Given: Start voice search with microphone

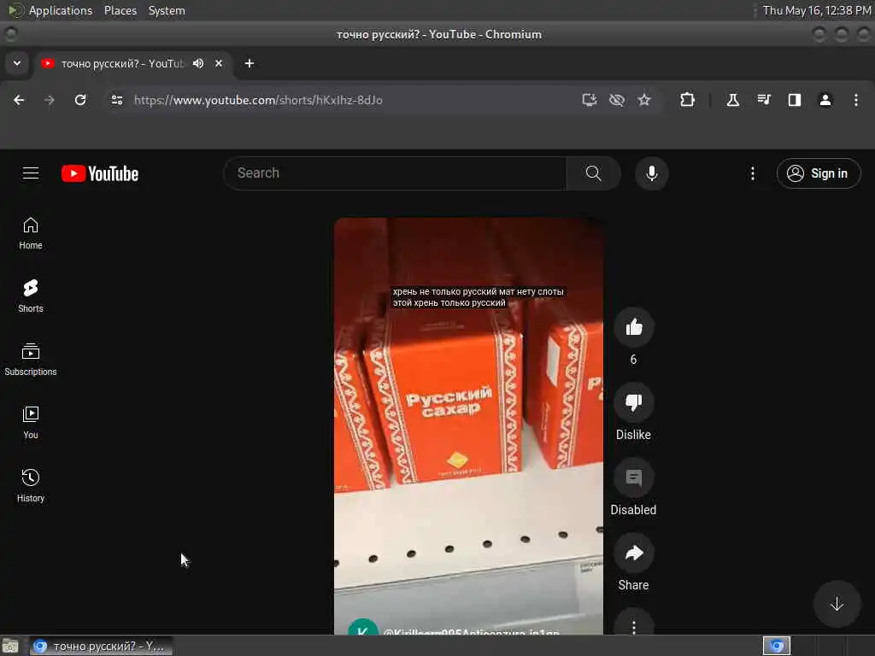Looking at the screenshot, I should (x=651, y=173).
